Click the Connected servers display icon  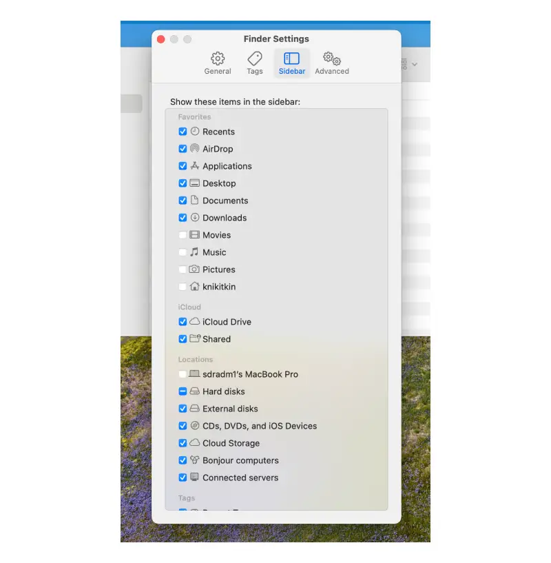click(x=196, y=478)
